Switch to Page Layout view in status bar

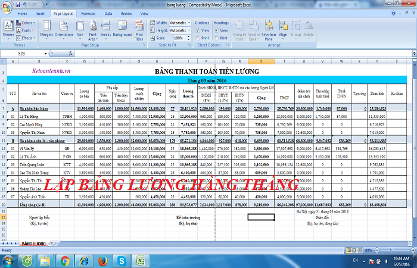click(x=354, y=250)
